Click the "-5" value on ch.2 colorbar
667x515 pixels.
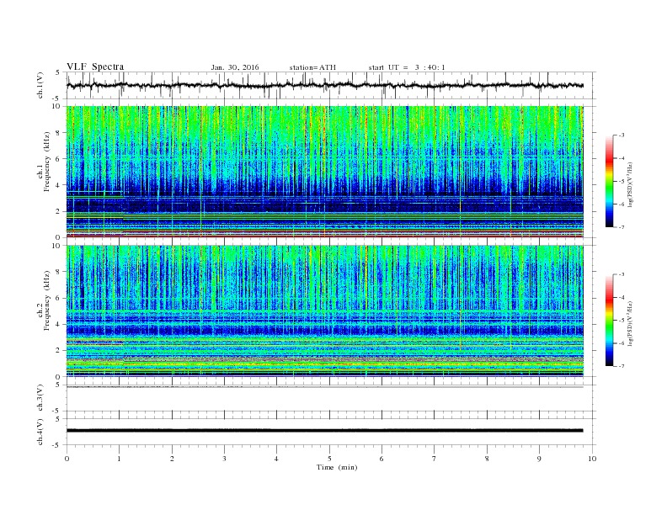click(621, 320)
